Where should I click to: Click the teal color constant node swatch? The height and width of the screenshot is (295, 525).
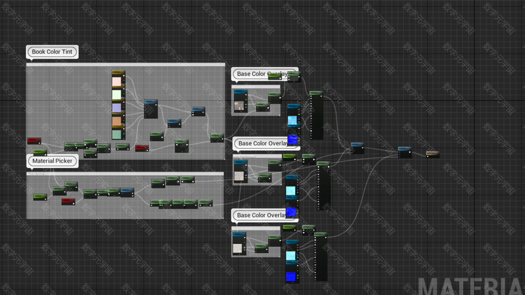117,134
